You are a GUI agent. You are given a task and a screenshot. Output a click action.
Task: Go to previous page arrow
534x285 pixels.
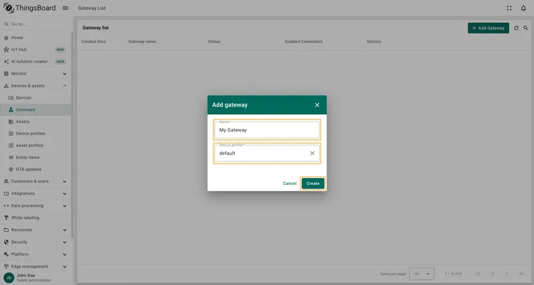[x=493, y=274]
